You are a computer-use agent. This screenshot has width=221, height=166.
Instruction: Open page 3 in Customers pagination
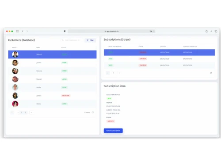tap(26, 112)
